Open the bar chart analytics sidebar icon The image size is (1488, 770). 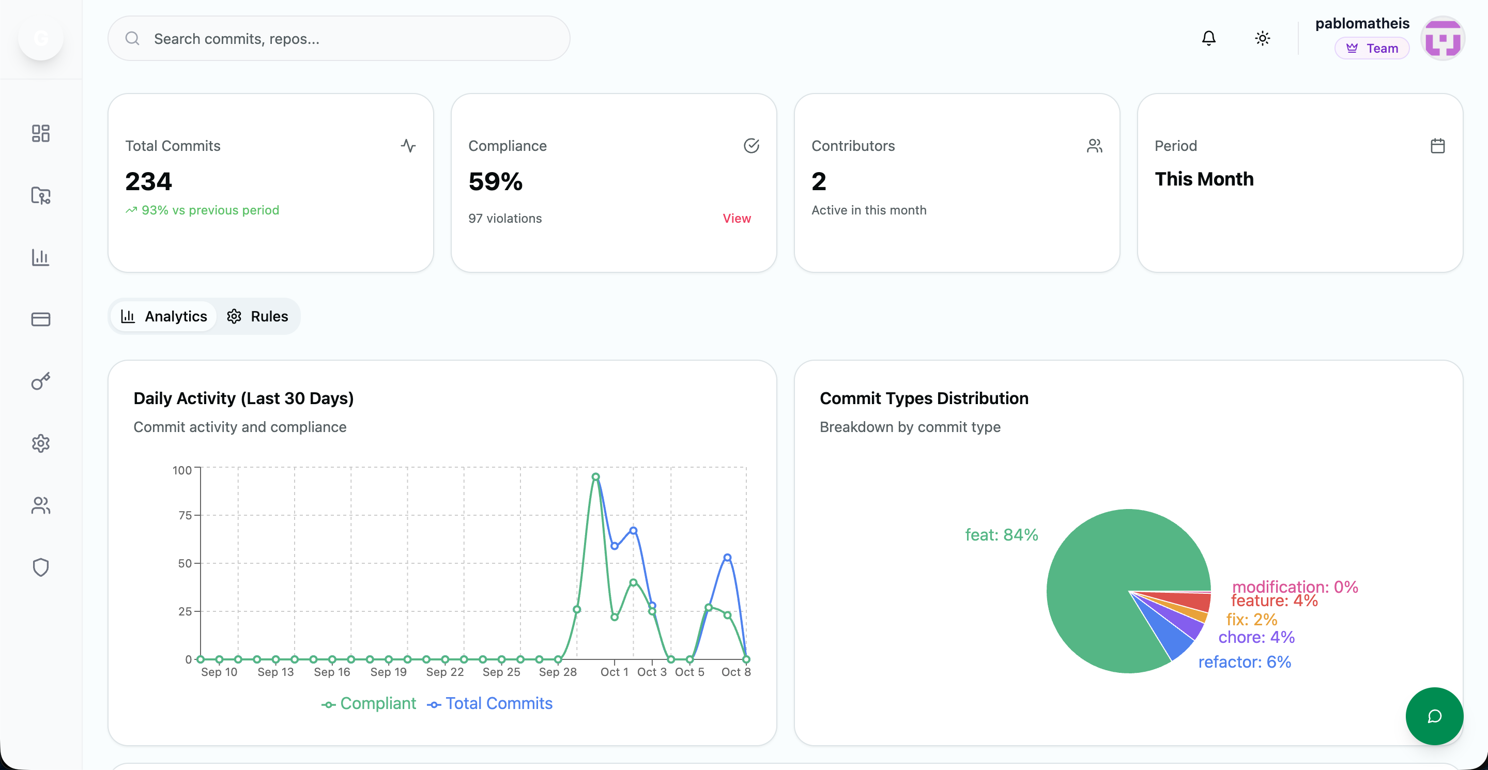coord(40,257)
